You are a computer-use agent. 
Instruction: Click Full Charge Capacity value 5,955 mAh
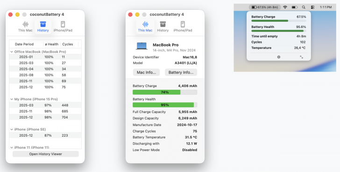point(188,112)
